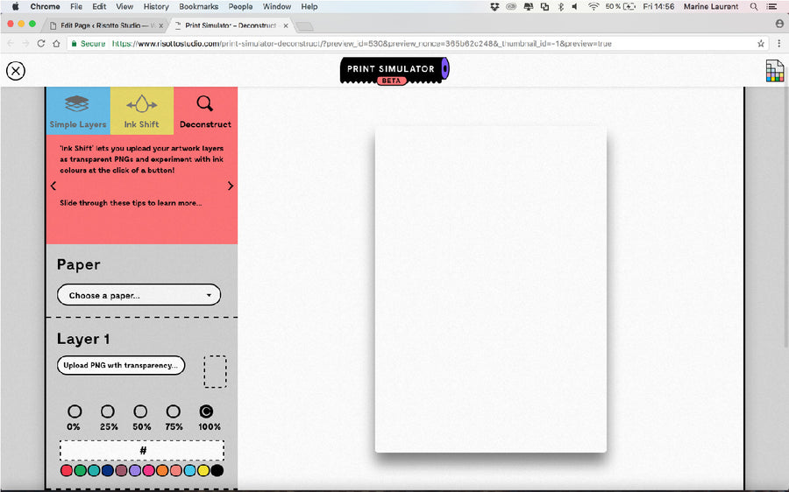
Task: Select 100% opacity for Layer 1
Action: click(206, 411)
